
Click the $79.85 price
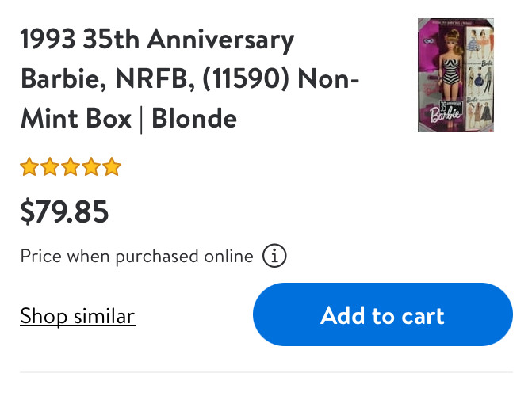[64, 211]
